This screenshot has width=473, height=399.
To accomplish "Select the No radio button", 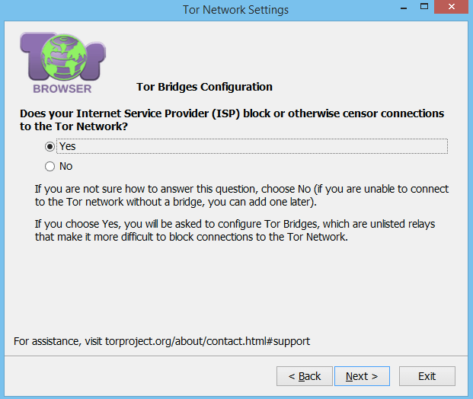I will (50, 166).
